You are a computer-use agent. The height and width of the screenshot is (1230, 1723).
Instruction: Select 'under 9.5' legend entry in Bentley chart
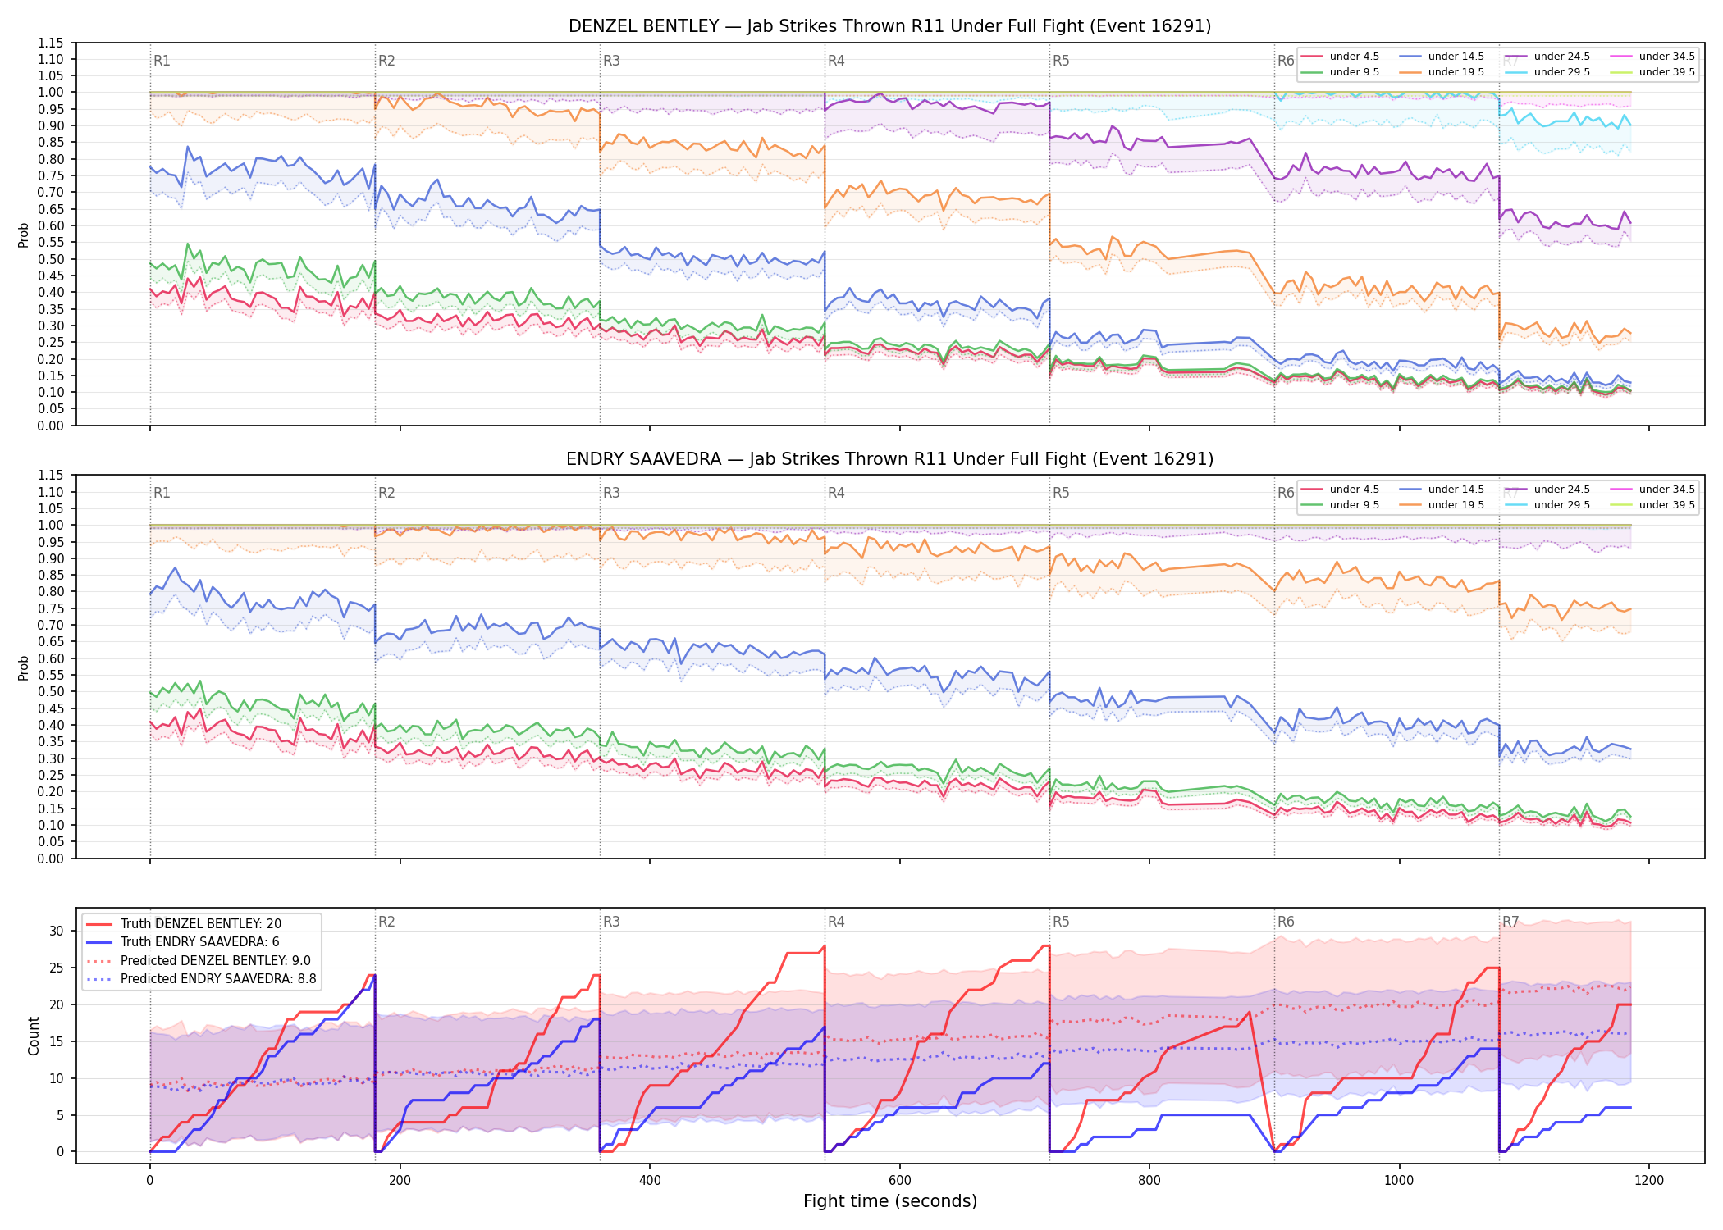click(1339, 72)
